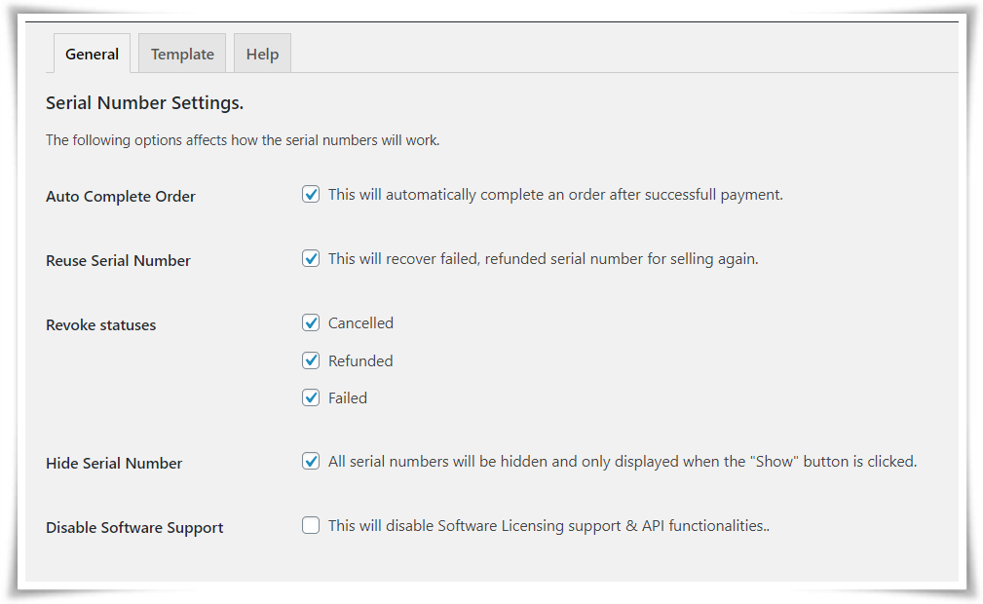This screenshot has height=604, width=983.
Task: Uncheck the Failed revoke status
Action: (x=311, y=397)
